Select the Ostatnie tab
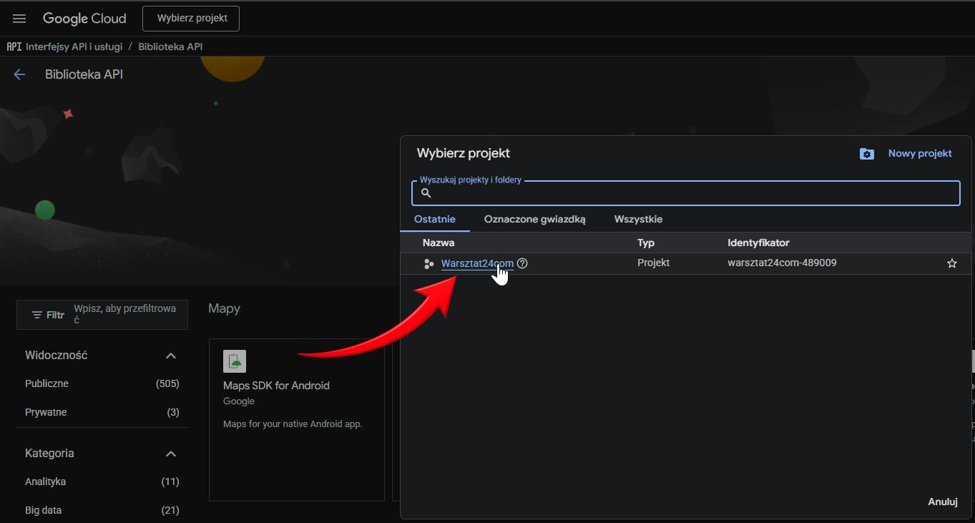Screen dimensions: 975x523 [435, 220]
